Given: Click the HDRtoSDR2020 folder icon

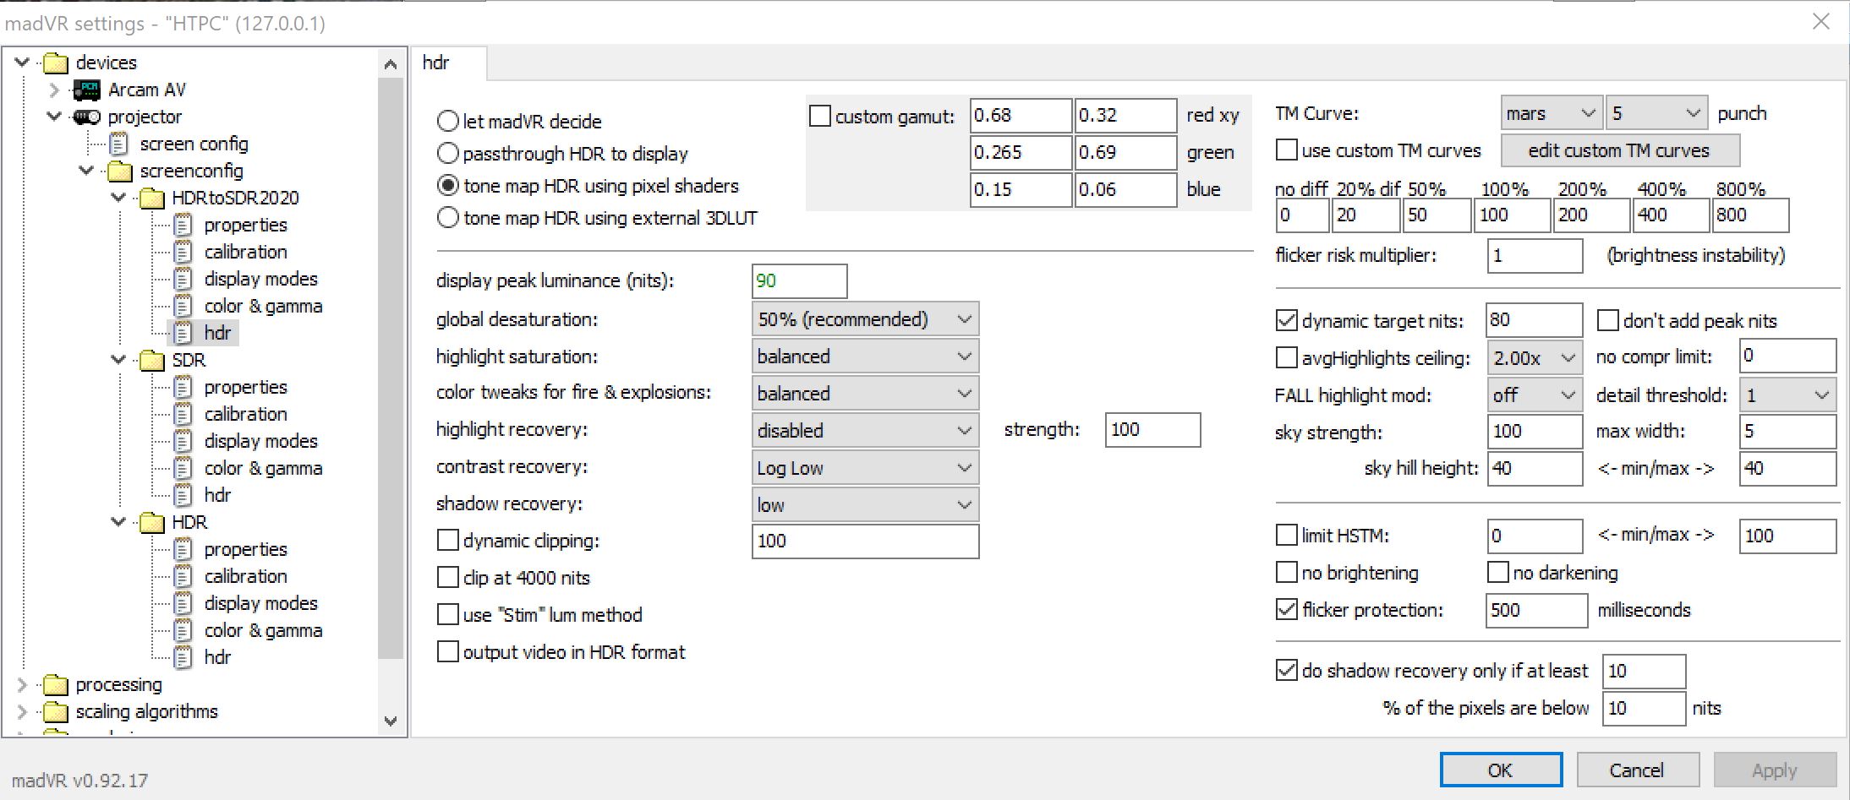Looking at the screenshot, I should point(152,198).
